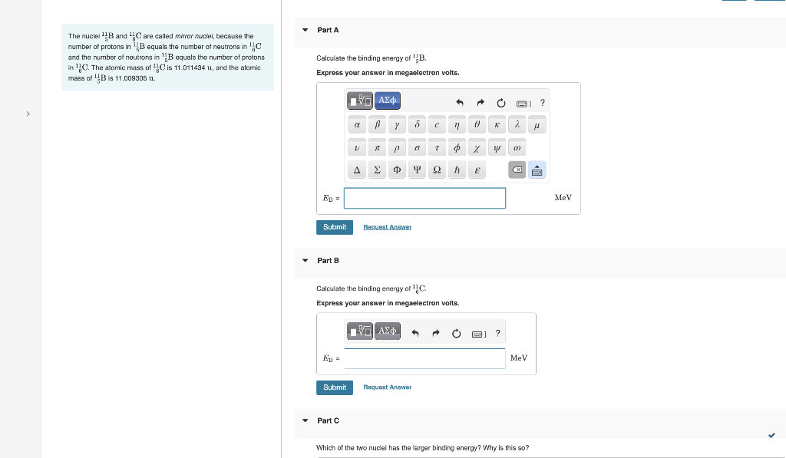786x458 pixels.
Task: Open help question mark in Part A
Action: pyautogui.click(x=543, y=103)
